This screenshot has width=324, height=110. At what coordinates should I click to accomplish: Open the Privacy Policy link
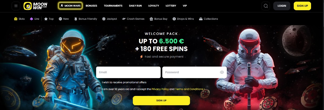pos(160,89)
